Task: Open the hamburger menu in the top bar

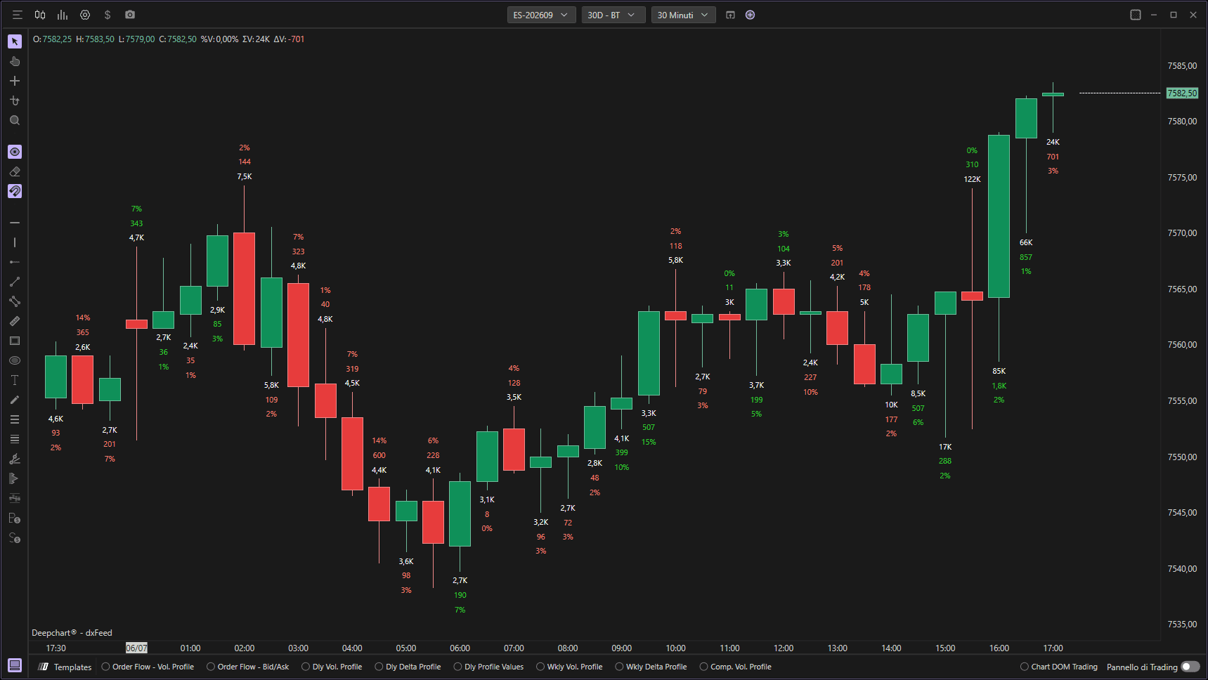Action: [18, 15]
